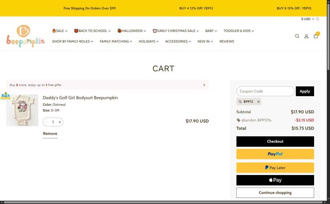Go to REVIEWS page
This screenshot has width=330, height=204.
227,41
